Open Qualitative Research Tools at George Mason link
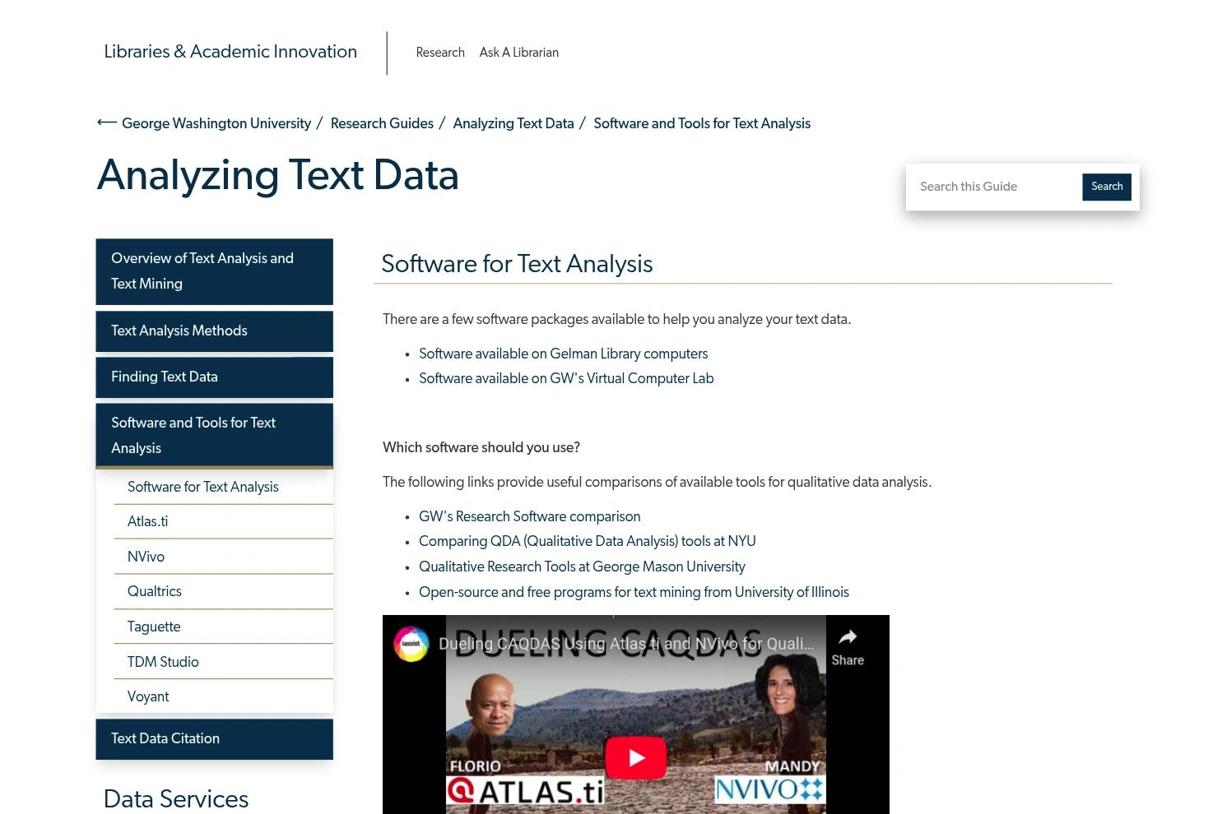The width and height of the screenshot is (1222, 814). (582, 567)
